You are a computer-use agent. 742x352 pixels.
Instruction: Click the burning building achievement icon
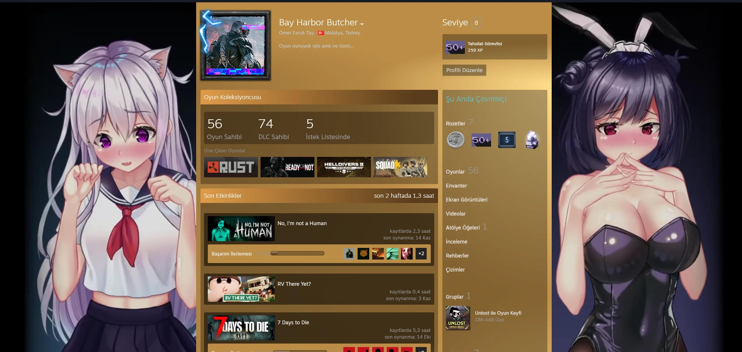pyautogui.click(x=378, y=254)
